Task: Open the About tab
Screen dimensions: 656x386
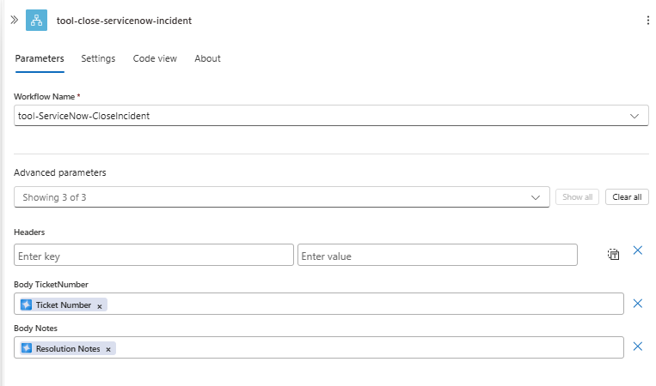Action: 207,58
